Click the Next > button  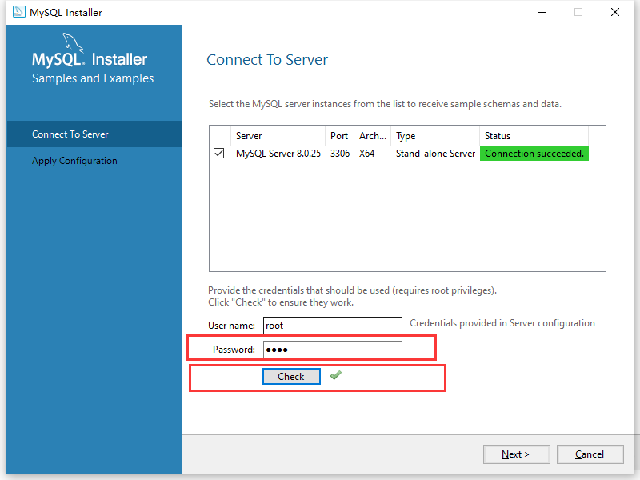coord(516,454)
